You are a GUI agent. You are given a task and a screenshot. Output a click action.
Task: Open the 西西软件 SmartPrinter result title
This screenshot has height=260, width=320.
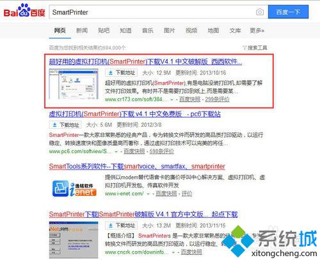(145, 61)
